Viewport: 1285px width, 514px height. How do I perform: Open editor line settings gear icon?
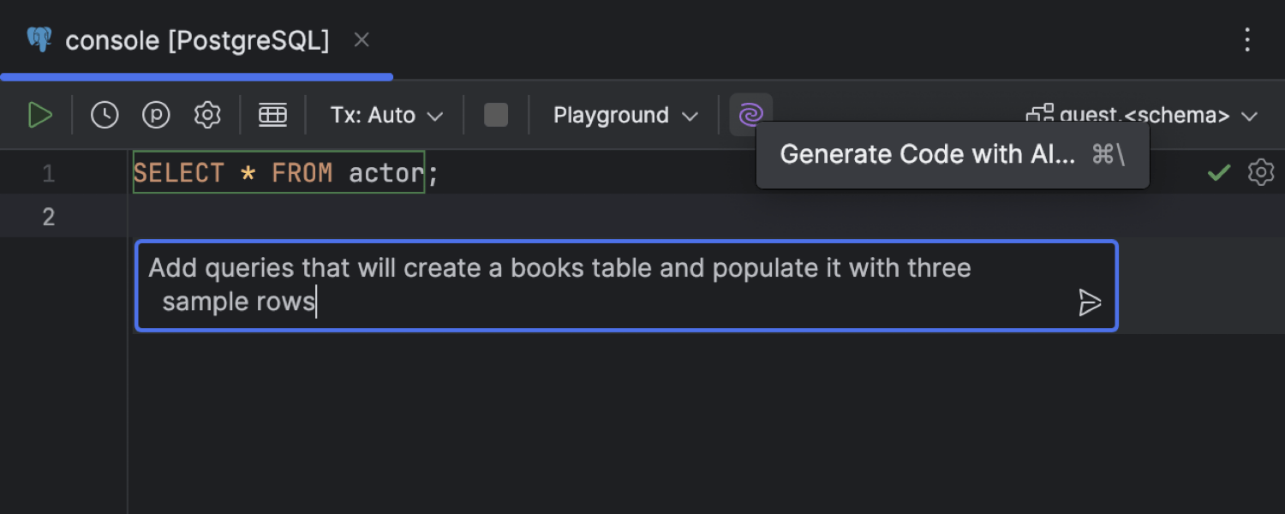[1260, 173]
